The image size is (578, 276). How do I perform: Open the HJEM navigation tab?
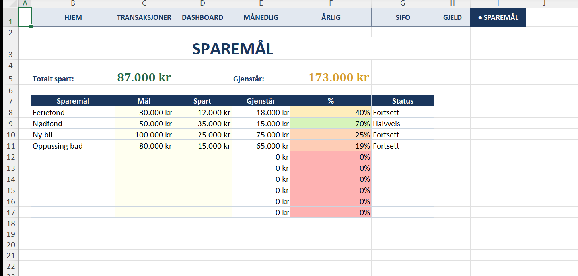tap(73, 17)
